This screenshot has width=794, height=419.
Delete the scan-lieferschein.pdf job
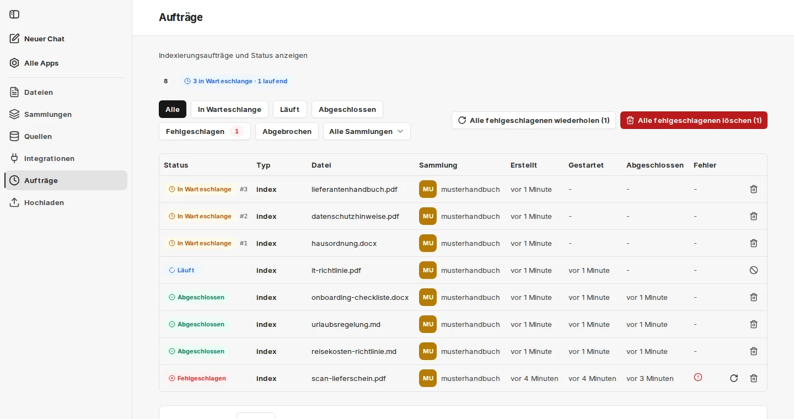click(754, 378)
